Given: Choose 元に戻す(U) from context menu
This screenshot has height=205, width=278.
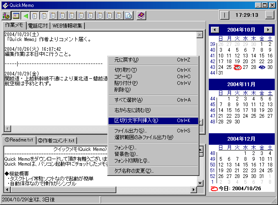Looking at the screenshot, I should tap(153, 60).
